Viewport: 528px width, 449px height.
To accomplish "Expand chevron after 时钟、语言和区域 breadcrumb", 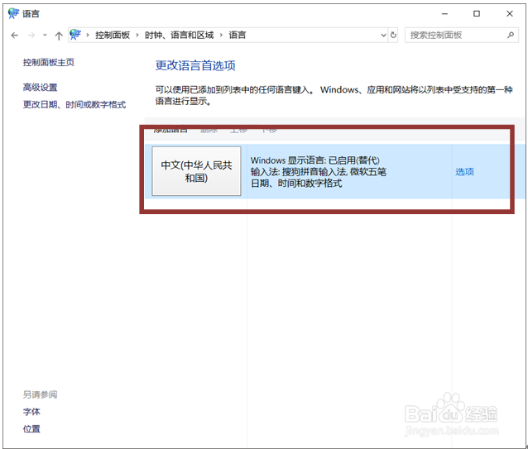I will [x=221, y=35].
